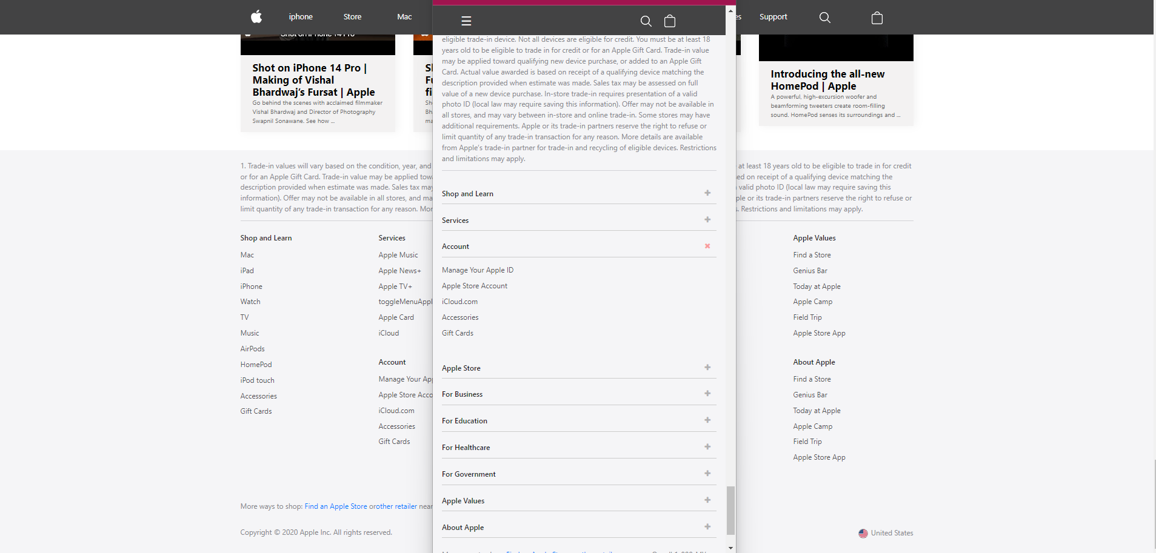This screenshot has height=553, width=1156.
Task: Expand the Services accordion section
Action: pyautogui.click(x=707, y=220)
